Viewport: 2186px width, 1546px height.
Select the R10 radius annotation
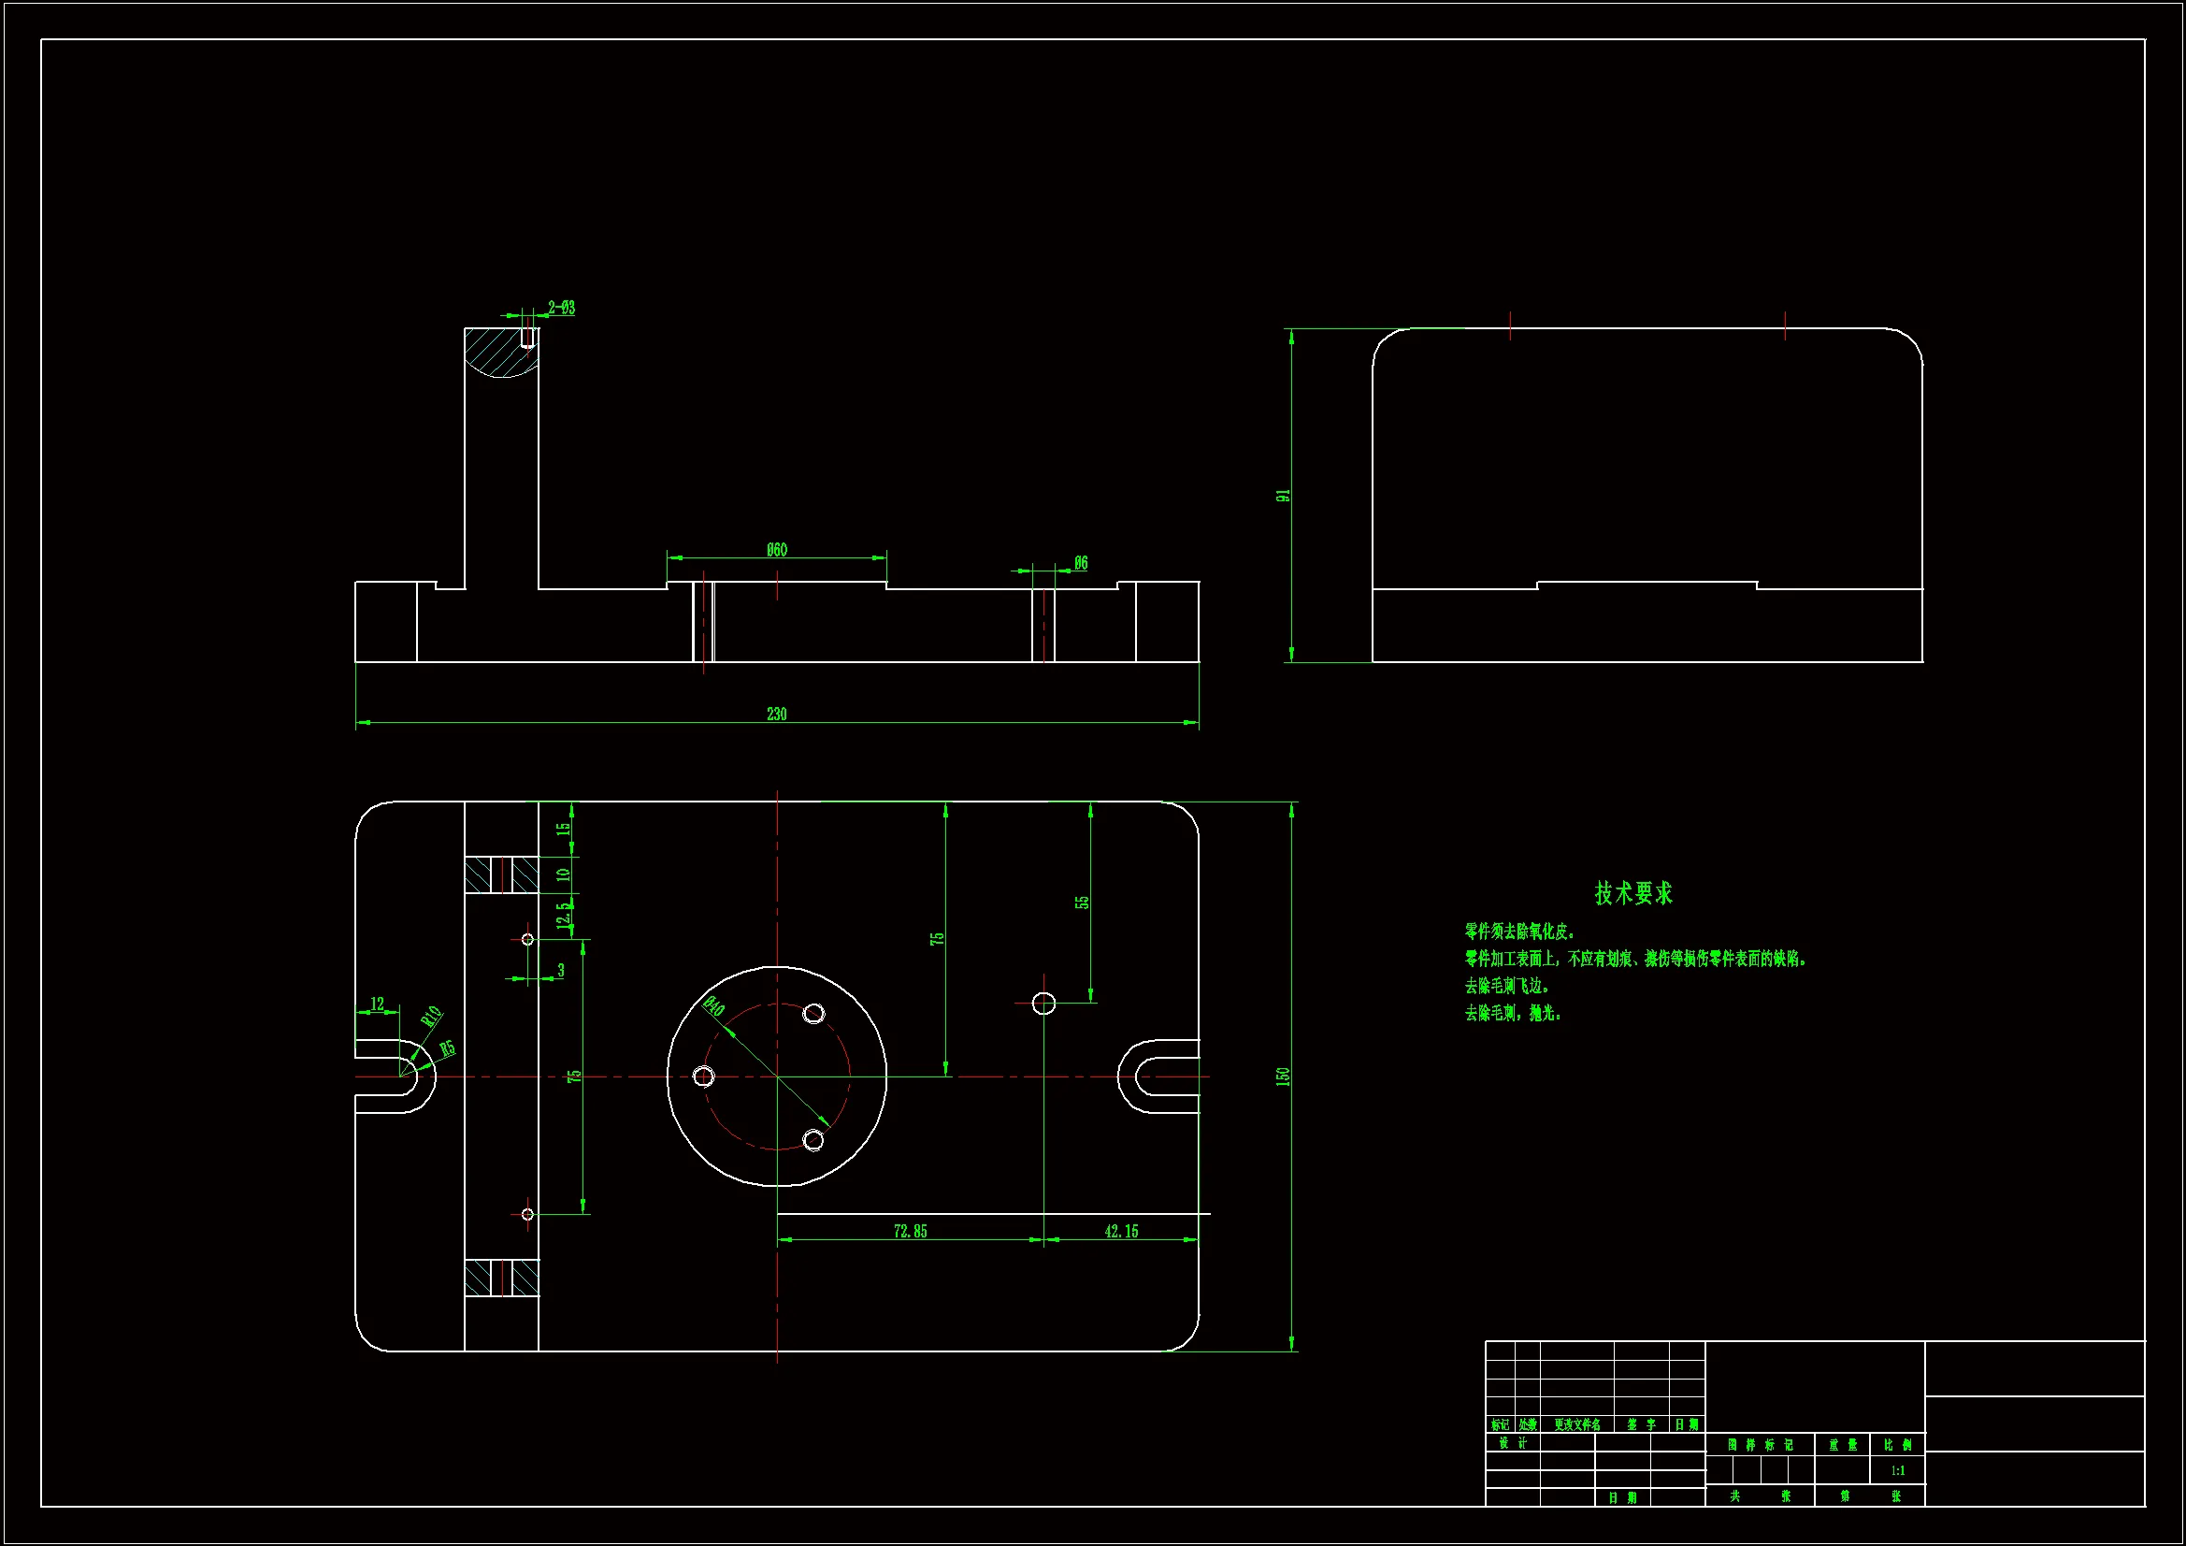[431, 1016]
